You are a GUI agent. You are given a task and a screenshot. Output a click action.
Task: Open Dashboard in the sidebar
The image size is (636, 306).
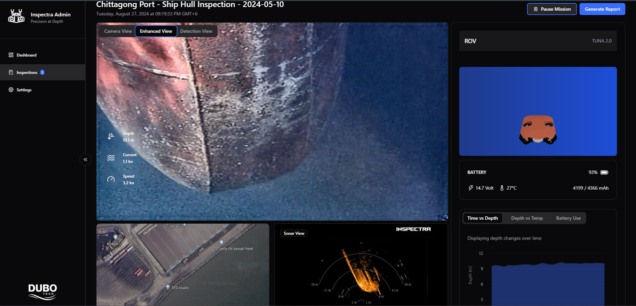tap(42, 55)
